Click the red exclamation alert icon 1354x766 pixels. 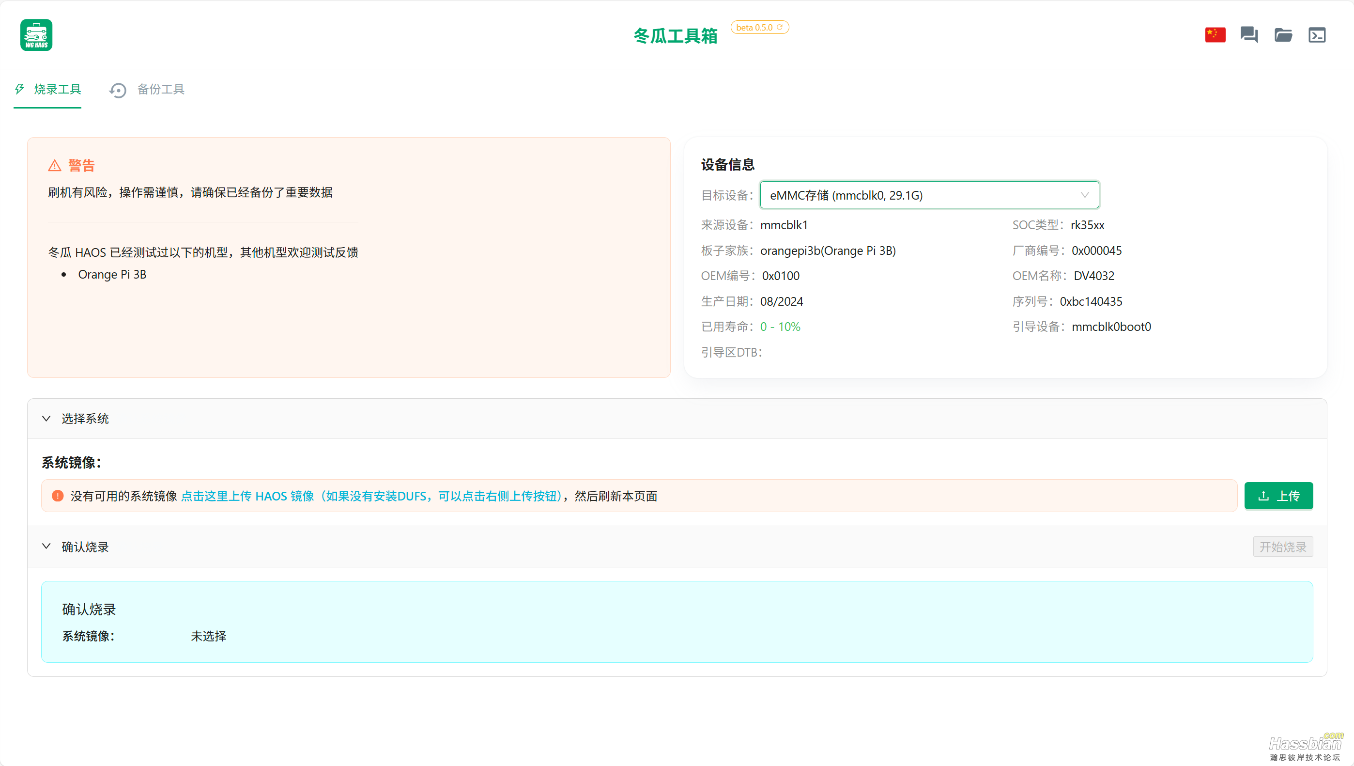(58, 496)
